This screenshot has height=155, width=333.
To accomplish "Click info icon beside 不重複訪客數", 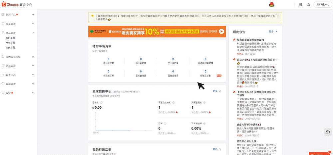I will coord(173,103).
